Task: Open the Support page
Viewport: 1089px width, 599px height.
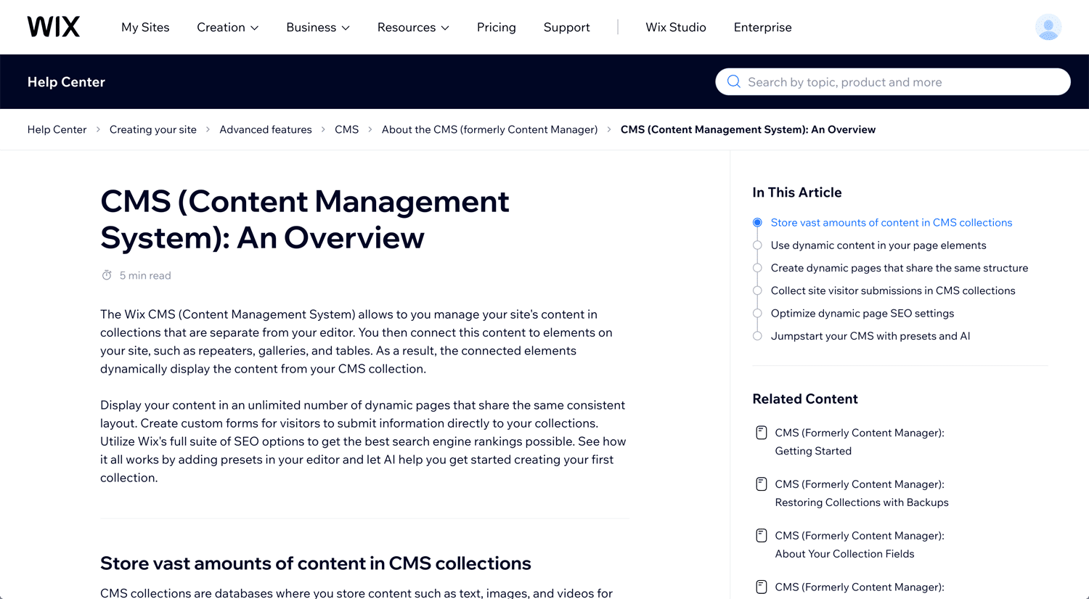Action: (566, 27)
